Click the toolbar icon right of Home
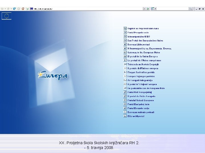205x153 pixels. (27, 9)
